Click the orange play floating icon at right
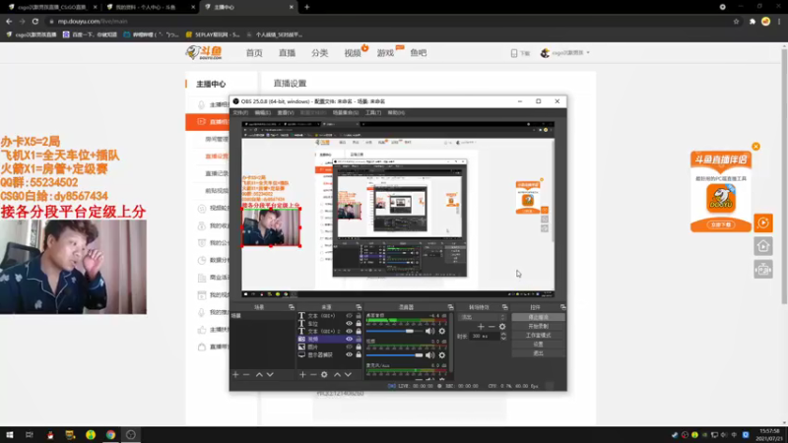This screenshot has height=443, width=788. click(x=762, y=222)
